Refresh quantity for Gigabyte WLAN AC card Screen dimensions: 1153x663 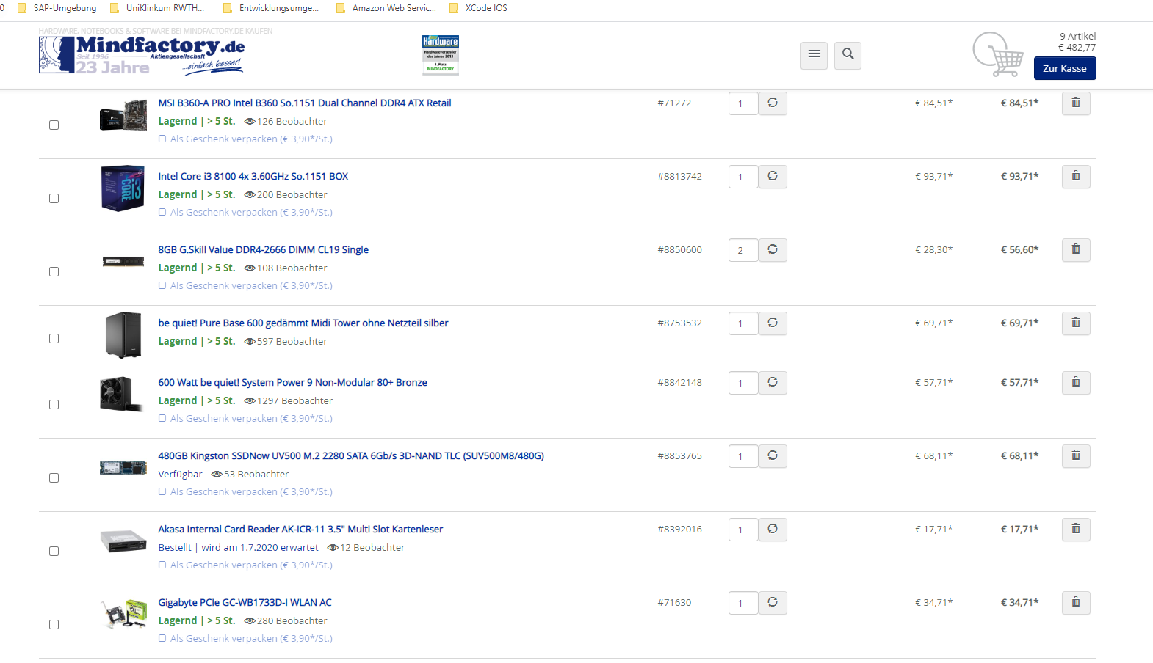(x=773, y=603)
